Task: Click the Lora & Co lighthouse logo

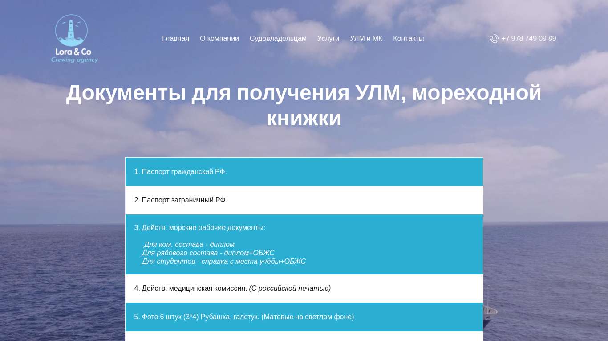Action: point(71,31)
